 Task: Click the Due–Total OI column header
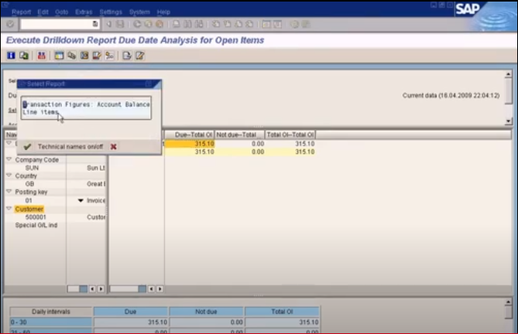pos(190,135)
